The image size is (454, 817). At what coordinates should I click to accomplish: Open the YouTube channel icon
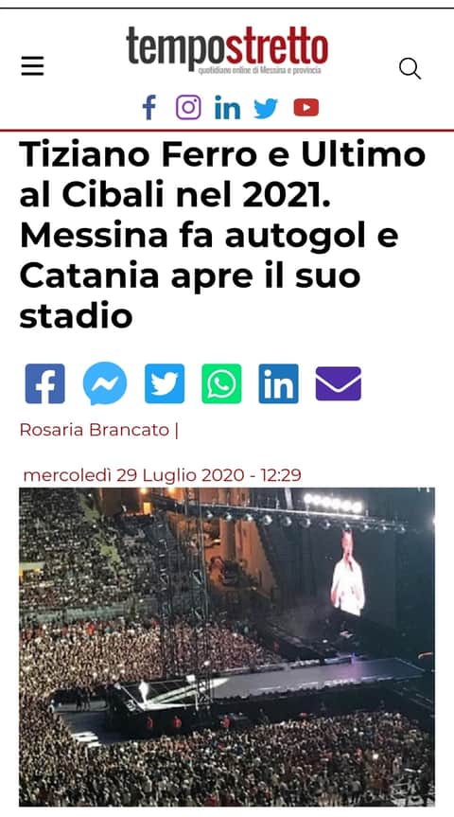point(306,107)
